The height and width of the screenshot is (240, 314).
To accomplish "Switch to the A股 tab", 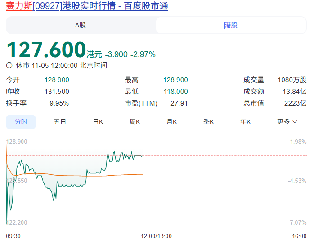I will [81, 25].
